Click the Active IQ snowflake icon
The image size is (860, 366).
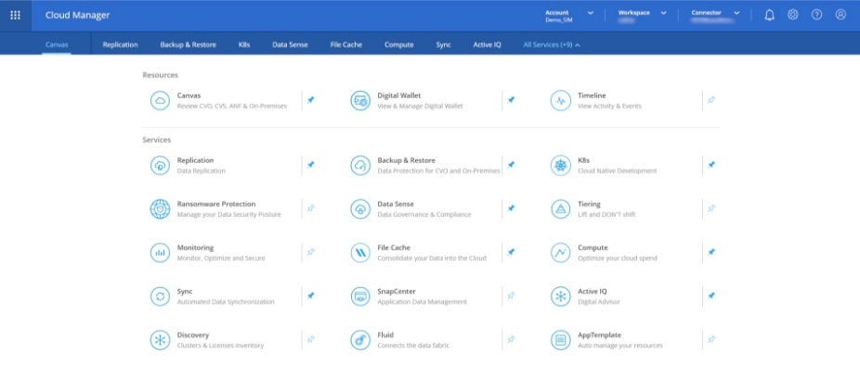(561, 297)
